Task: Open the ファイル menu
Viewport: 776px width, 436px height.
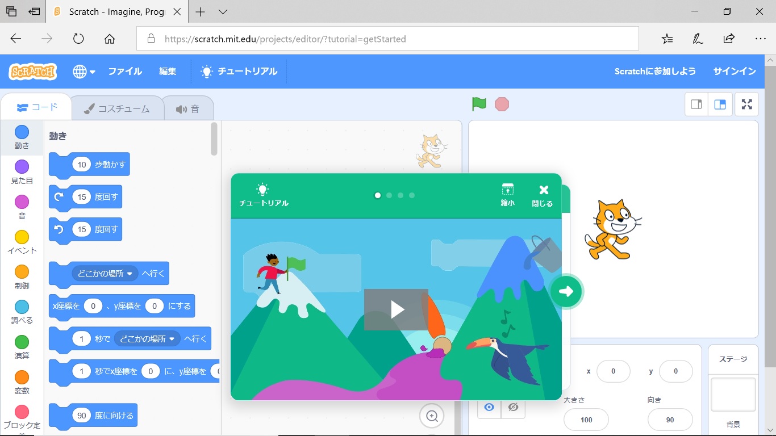Action: (x=125, y=72)
